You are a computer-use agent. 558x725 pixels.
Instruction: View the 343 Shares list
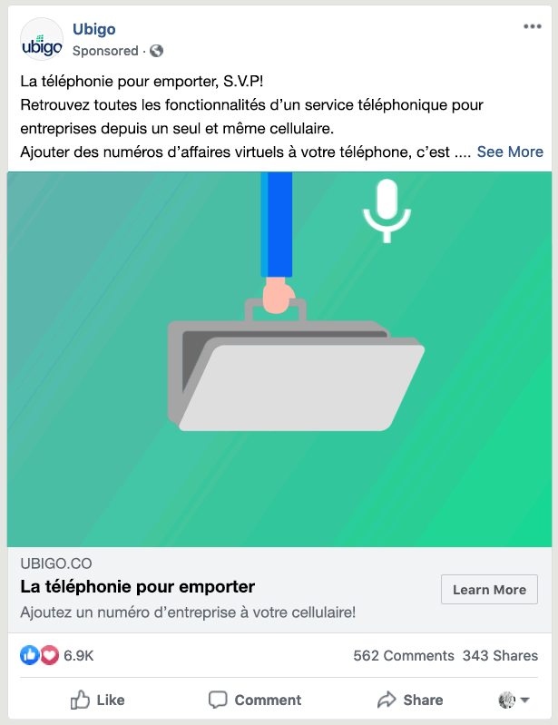point(500,656)
